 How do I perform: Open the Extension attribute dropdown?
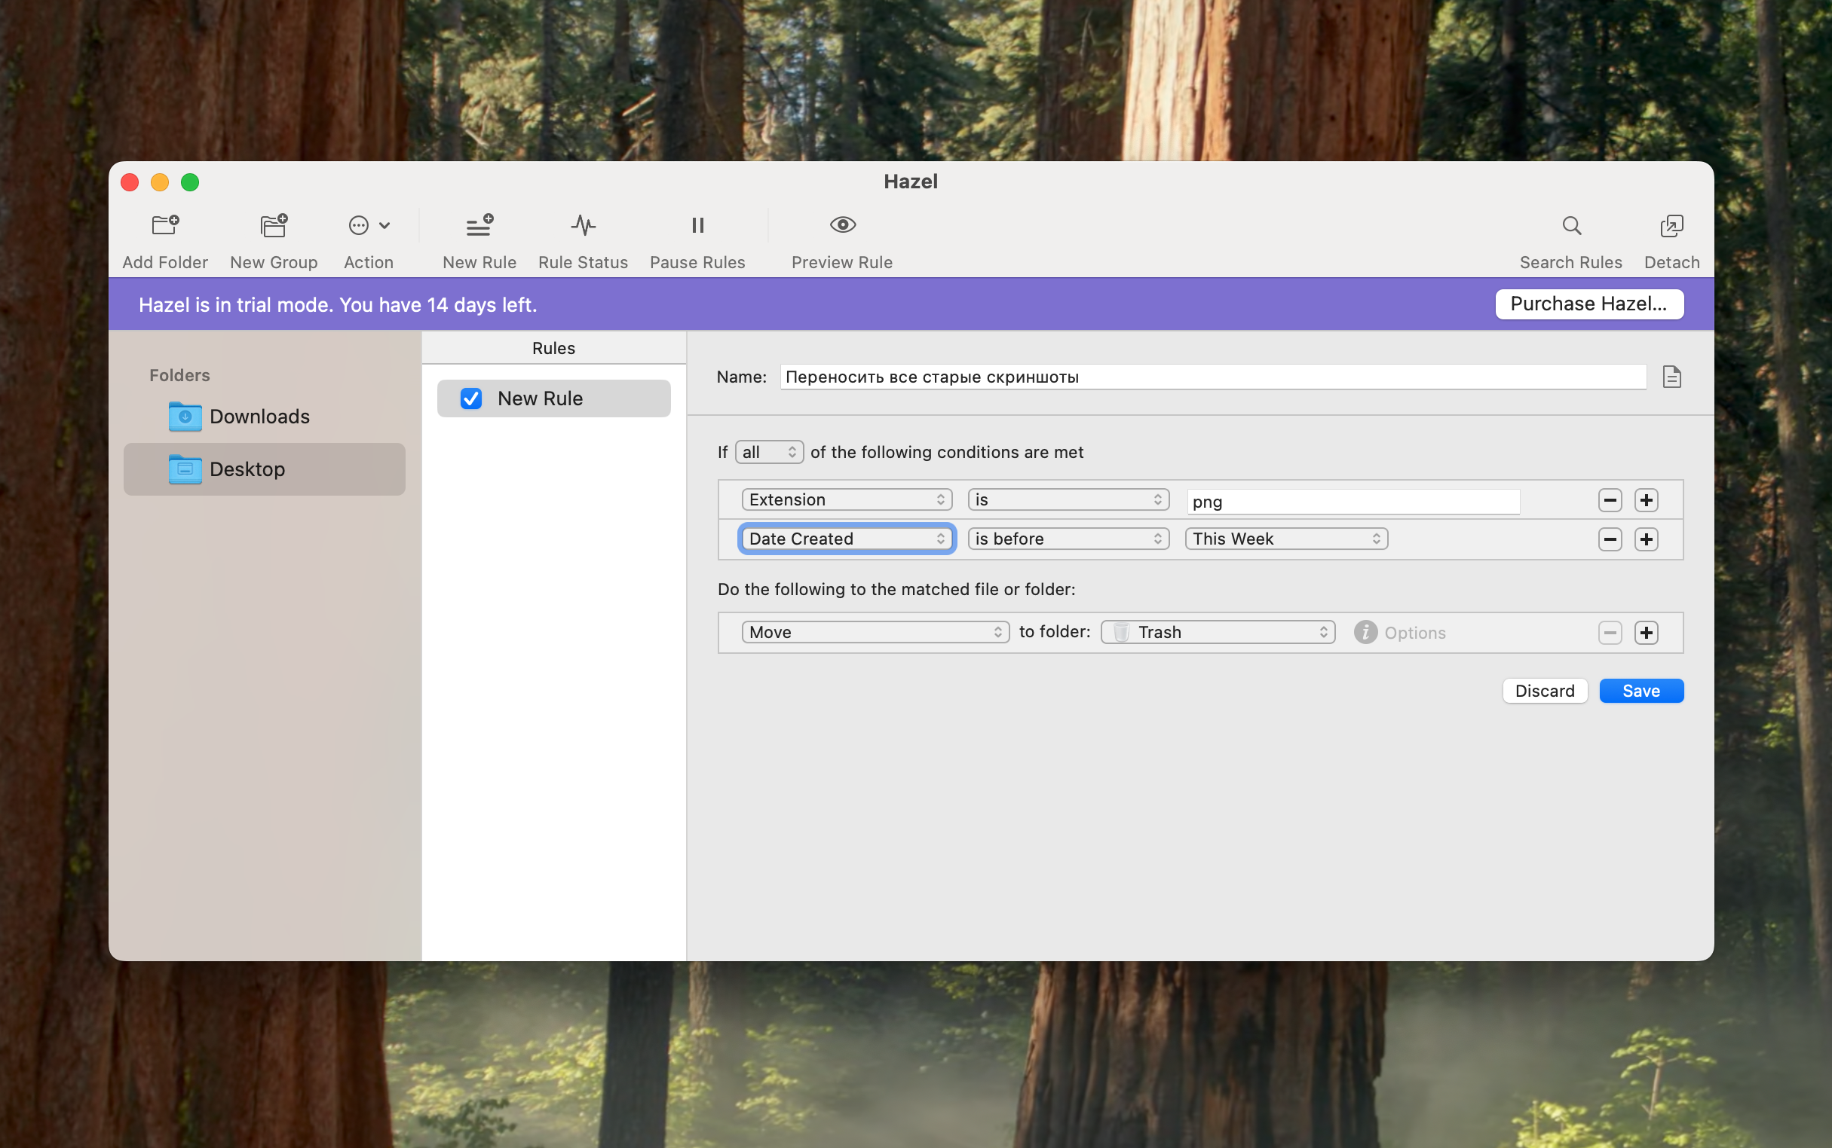point(847,499)
